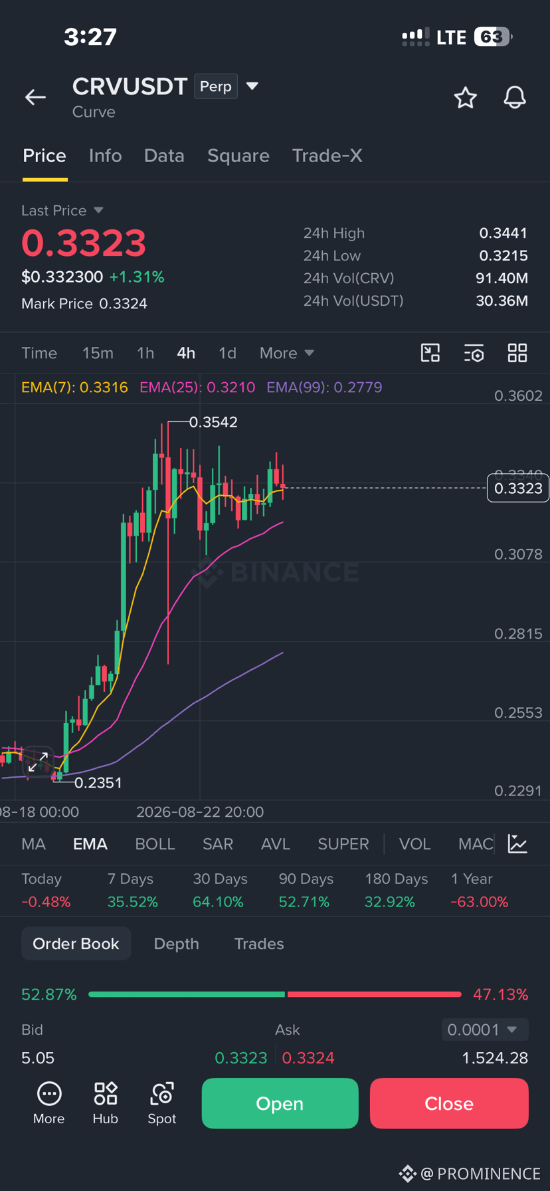
Task: Expand the 0.0001 price precision dropdown
Action: tap(485, 1029)
